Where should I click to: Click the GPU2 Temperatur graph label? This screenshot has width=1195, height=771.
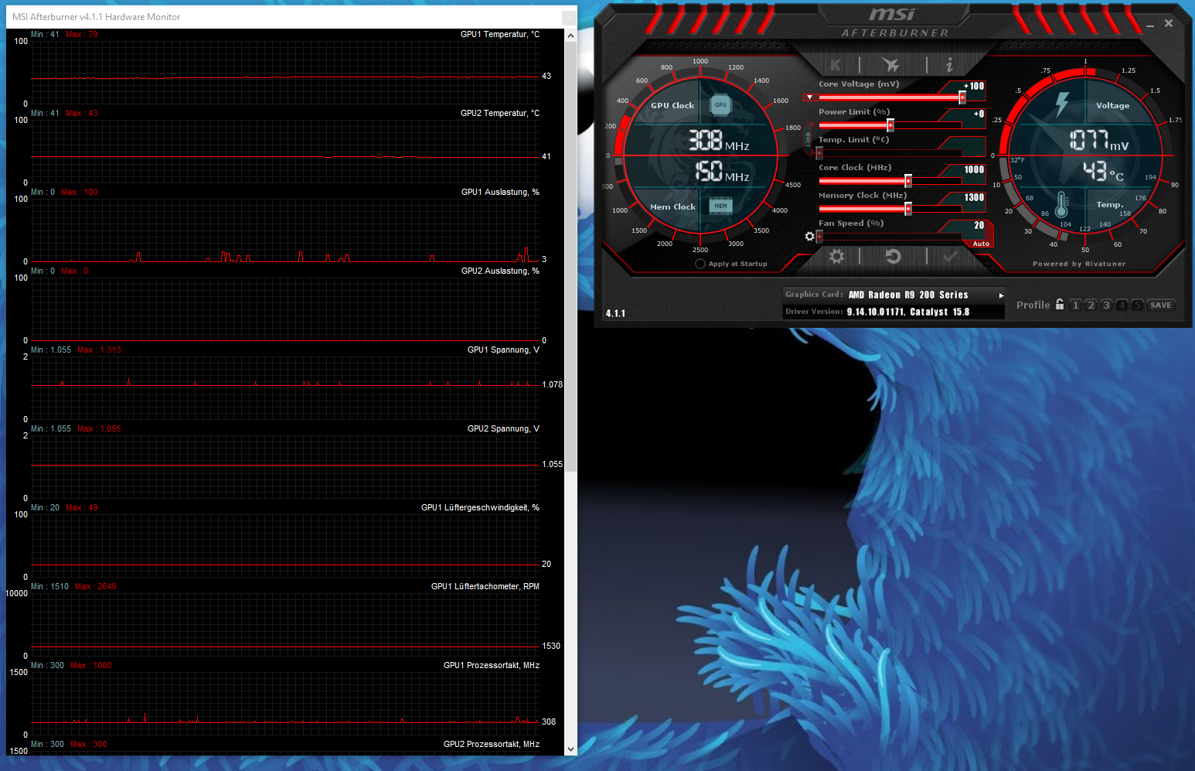coord(499,113)
